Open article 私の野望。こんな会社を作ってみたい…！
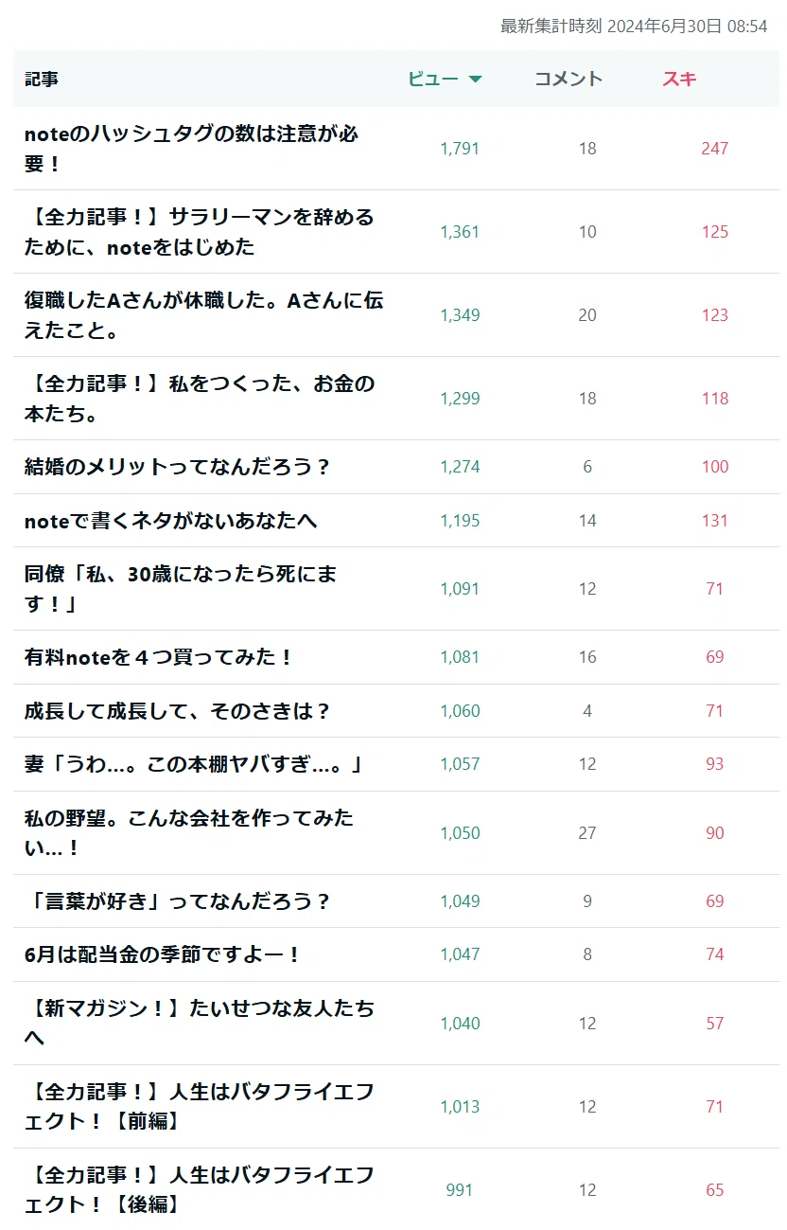Image resolution: width=787 pixels, height=1230 pixels. click(x=189, y=833)
